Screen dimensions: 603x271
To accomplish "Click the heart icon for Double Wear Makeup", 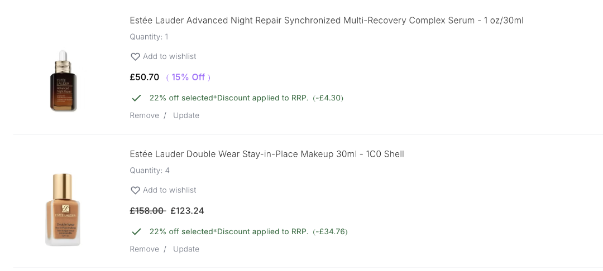I will (x=135, y=191).
